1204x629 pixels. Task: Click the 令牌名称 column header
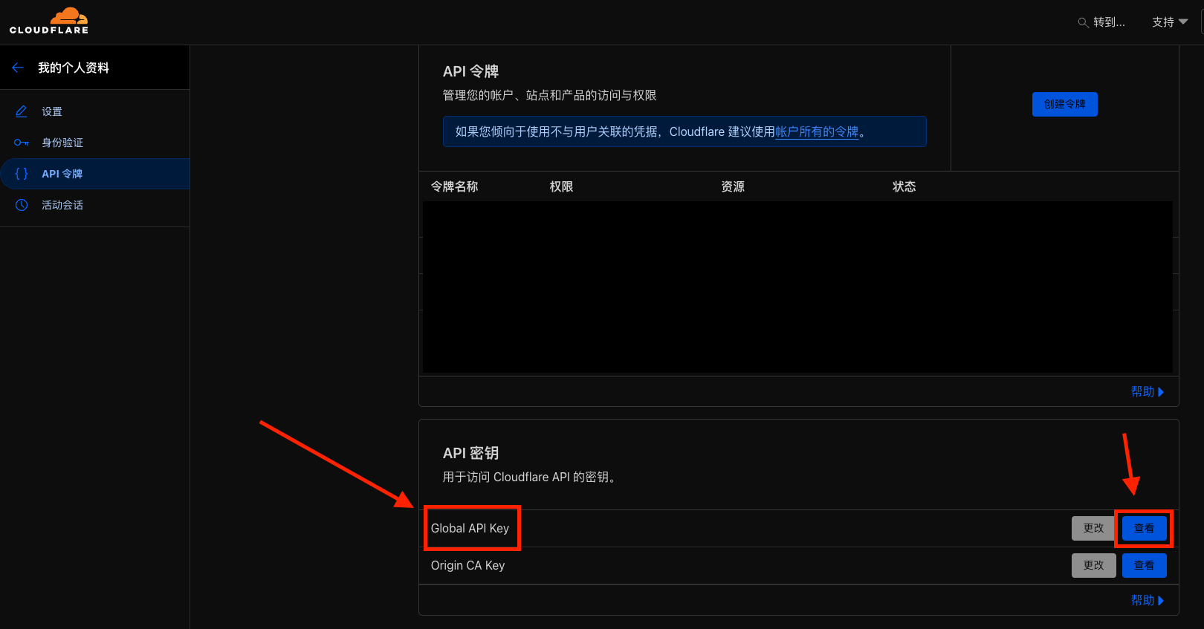pos(454,186)
